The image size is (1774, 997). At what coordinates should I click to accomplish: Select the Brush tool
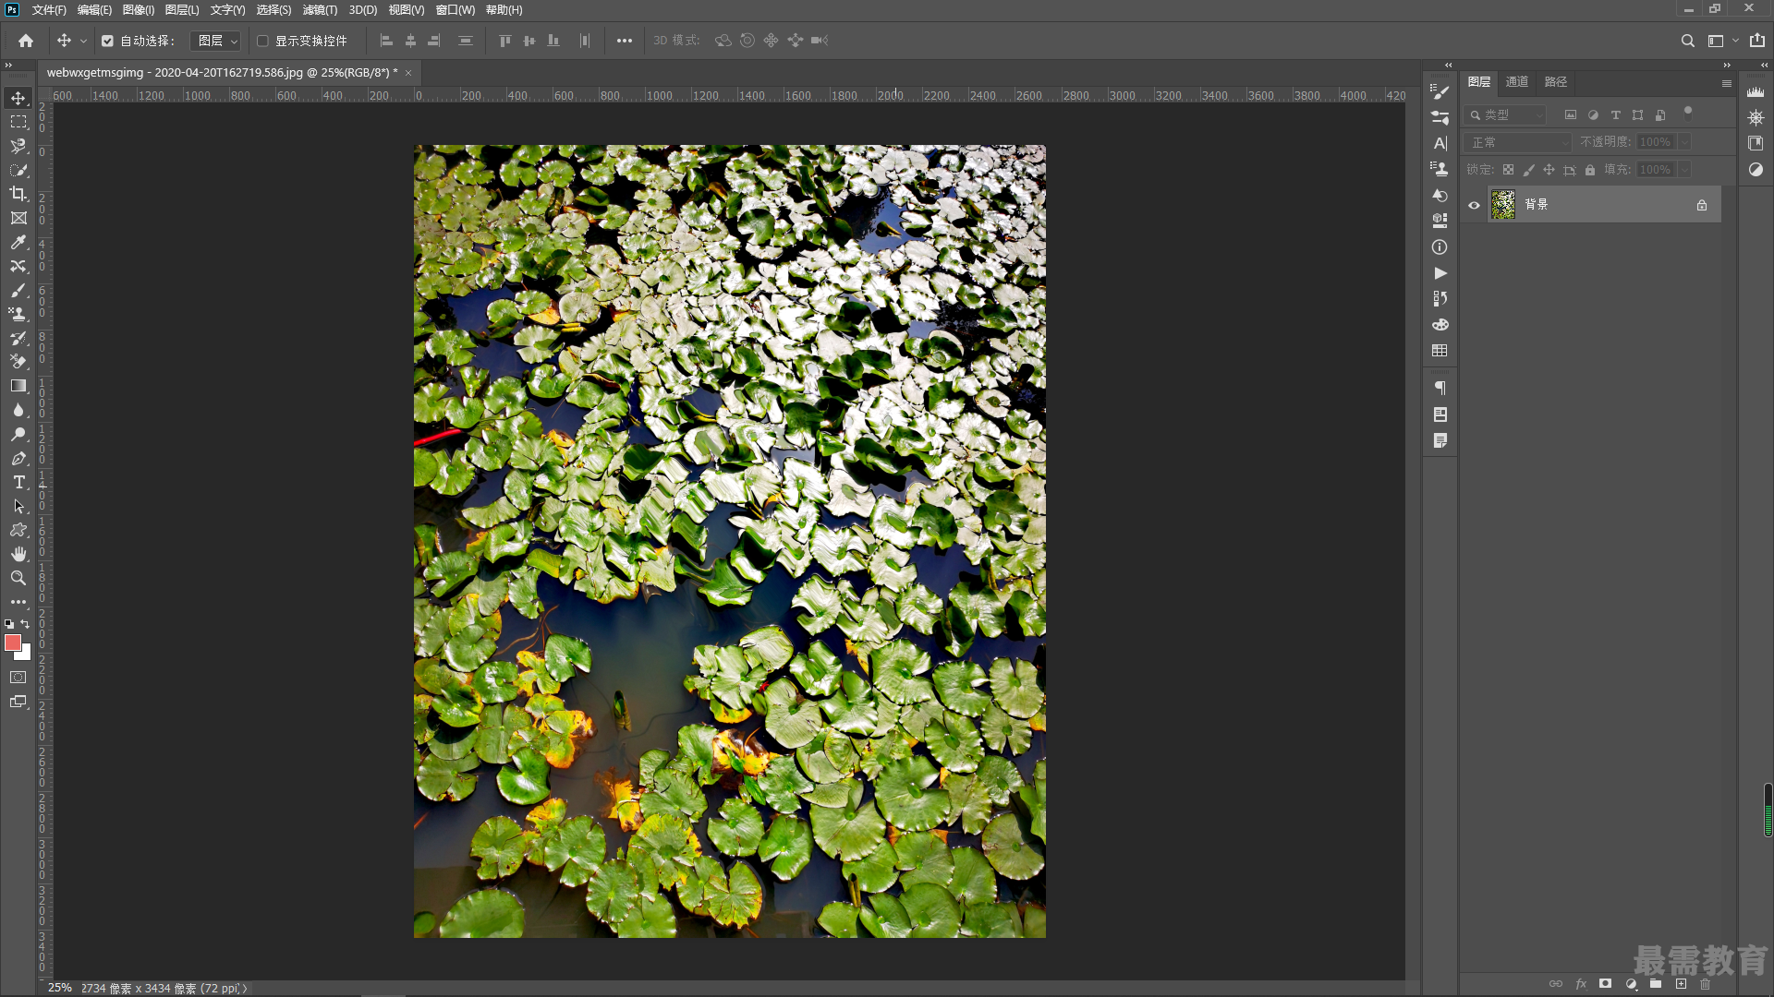[x=18, y=290]
